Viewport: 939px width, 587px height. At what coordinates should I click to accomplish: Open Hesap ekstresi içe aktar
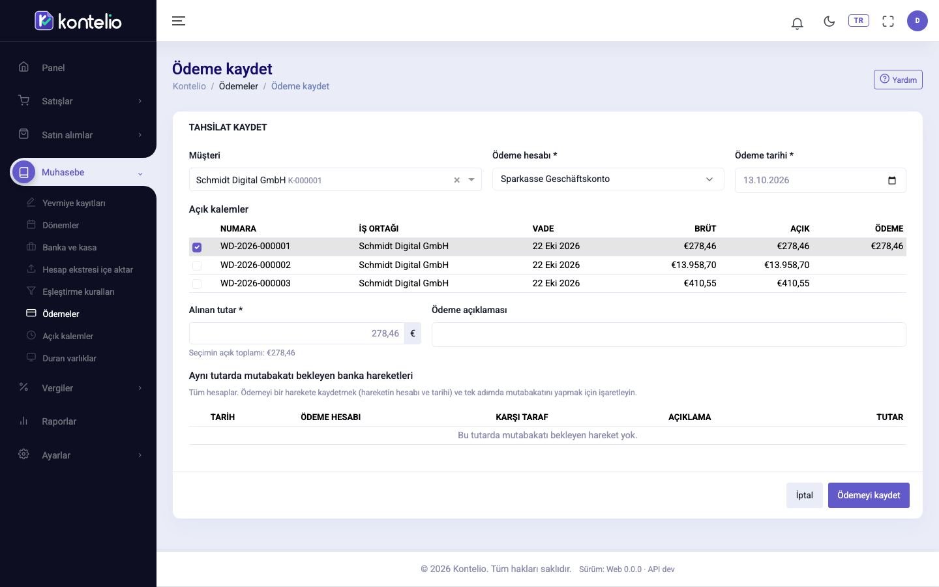click(x=87, y=269)
